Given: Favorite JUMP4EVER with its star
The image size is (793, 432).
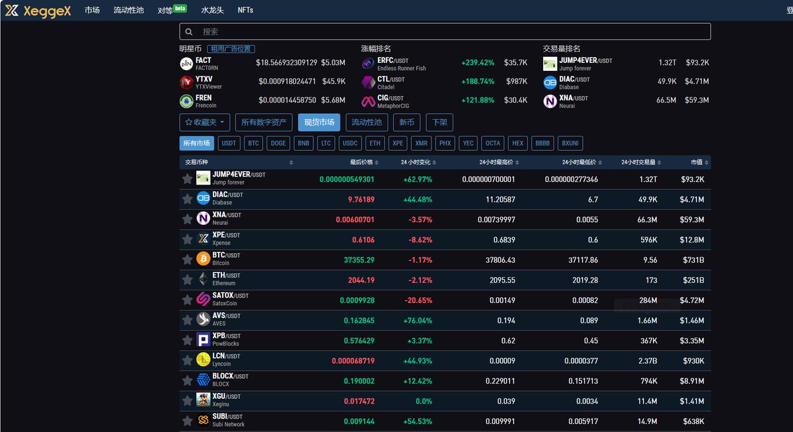Looking at the screenshot, I should click(187, 179).
